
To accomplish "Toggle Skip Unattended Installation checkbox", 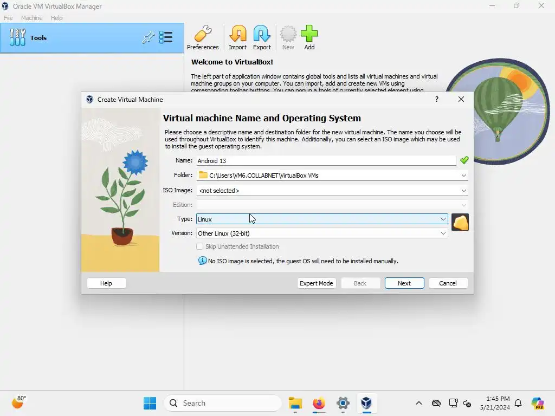I will click(199, 246).
